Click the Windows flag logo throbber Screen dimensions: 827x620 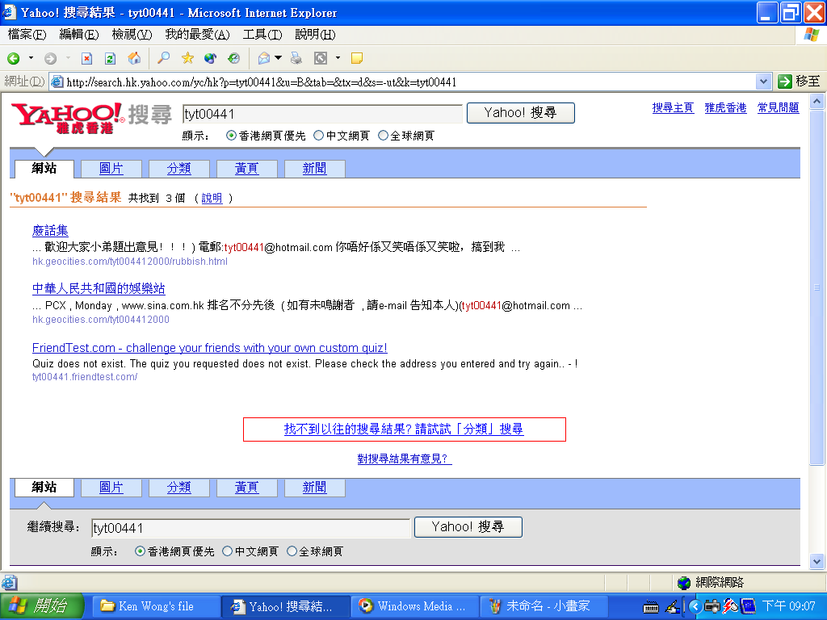click(812, 35)
